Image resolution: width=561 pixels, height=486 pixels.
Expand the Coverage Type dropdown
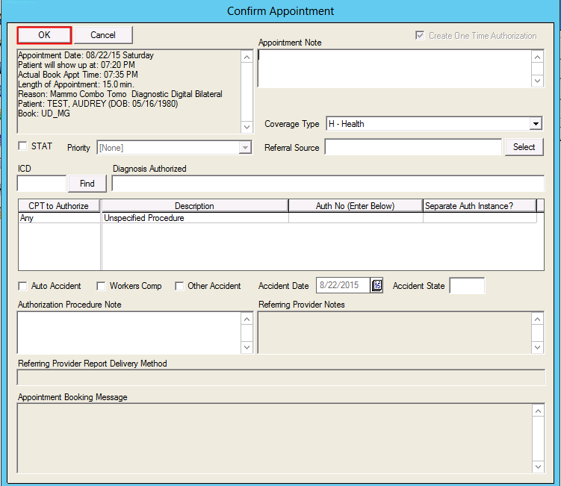click(x=536, y=124)
